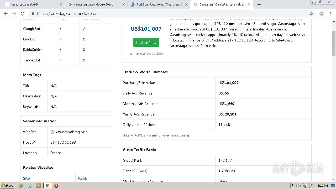This screenshot has width=336, height=189.
Task: Select the Caradstag valuation tab
Action: 221,4
